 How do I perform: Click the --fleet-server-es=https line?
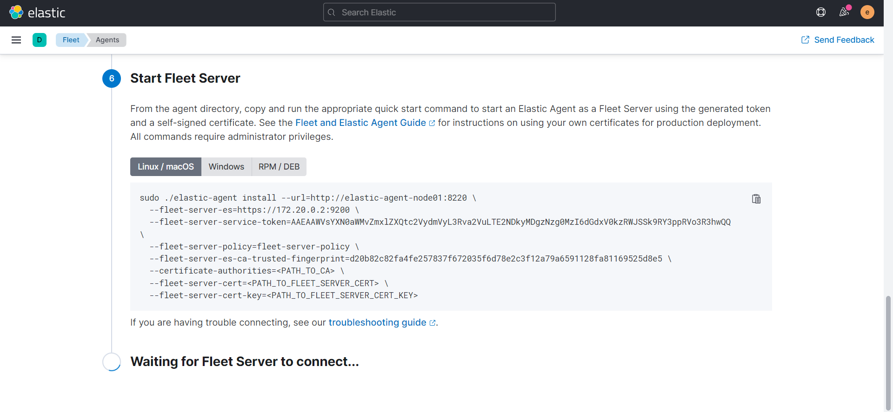pos(254,210)
